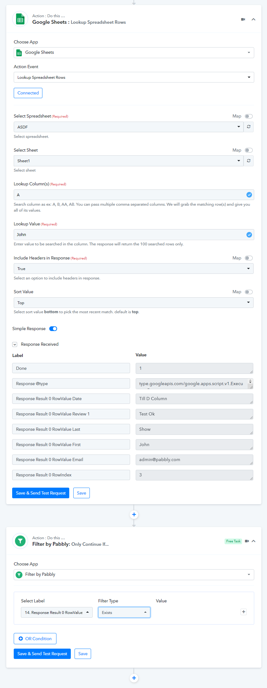
Task: Open the Action Event dropdown
Action: coord(133,77)
